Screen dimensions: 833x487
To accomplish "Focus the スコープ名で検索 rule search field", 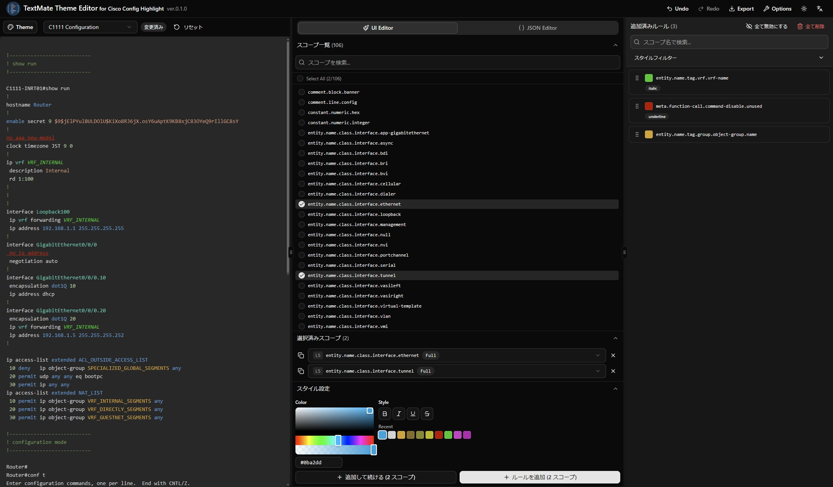I will (x=729, y=42).
